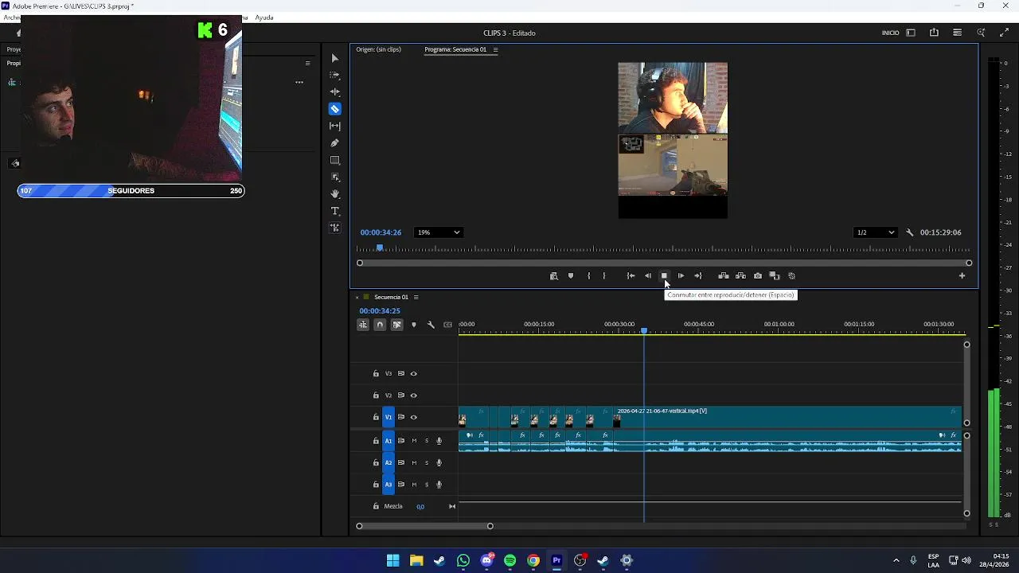Click the Program monitor playhead on scrubber

click(380, 248)
